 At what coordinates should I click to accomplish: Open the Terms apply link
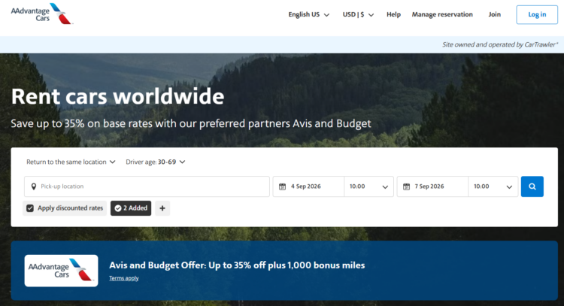(124, 278)
